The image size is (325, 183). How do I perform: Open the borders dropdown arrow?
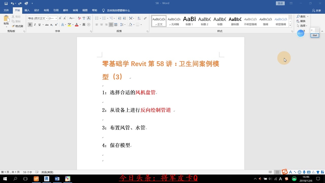pyautogui.click(x=141, y=25)
